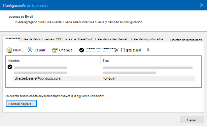Screen dimensions: 207x126
Task: Click the Cambiar carpeta button
Action: pos(21,103)
